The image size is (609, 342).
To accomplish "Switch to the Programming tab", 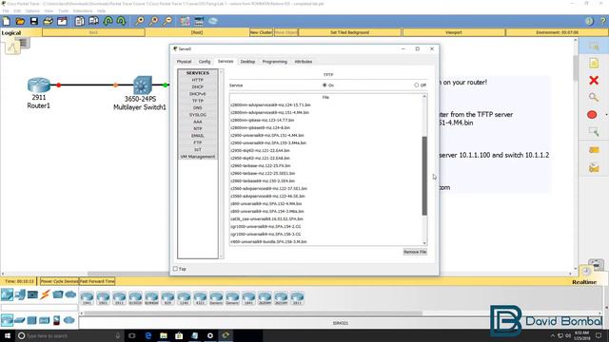I will point(275,62).
